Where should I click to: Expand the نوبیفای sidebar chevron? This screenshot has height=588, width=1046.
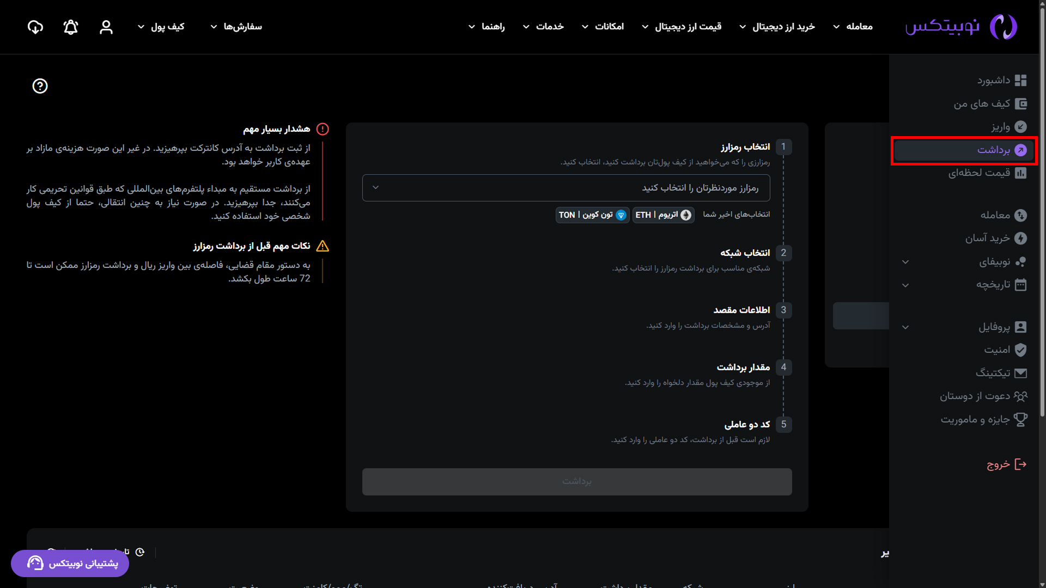coord(905,262)
